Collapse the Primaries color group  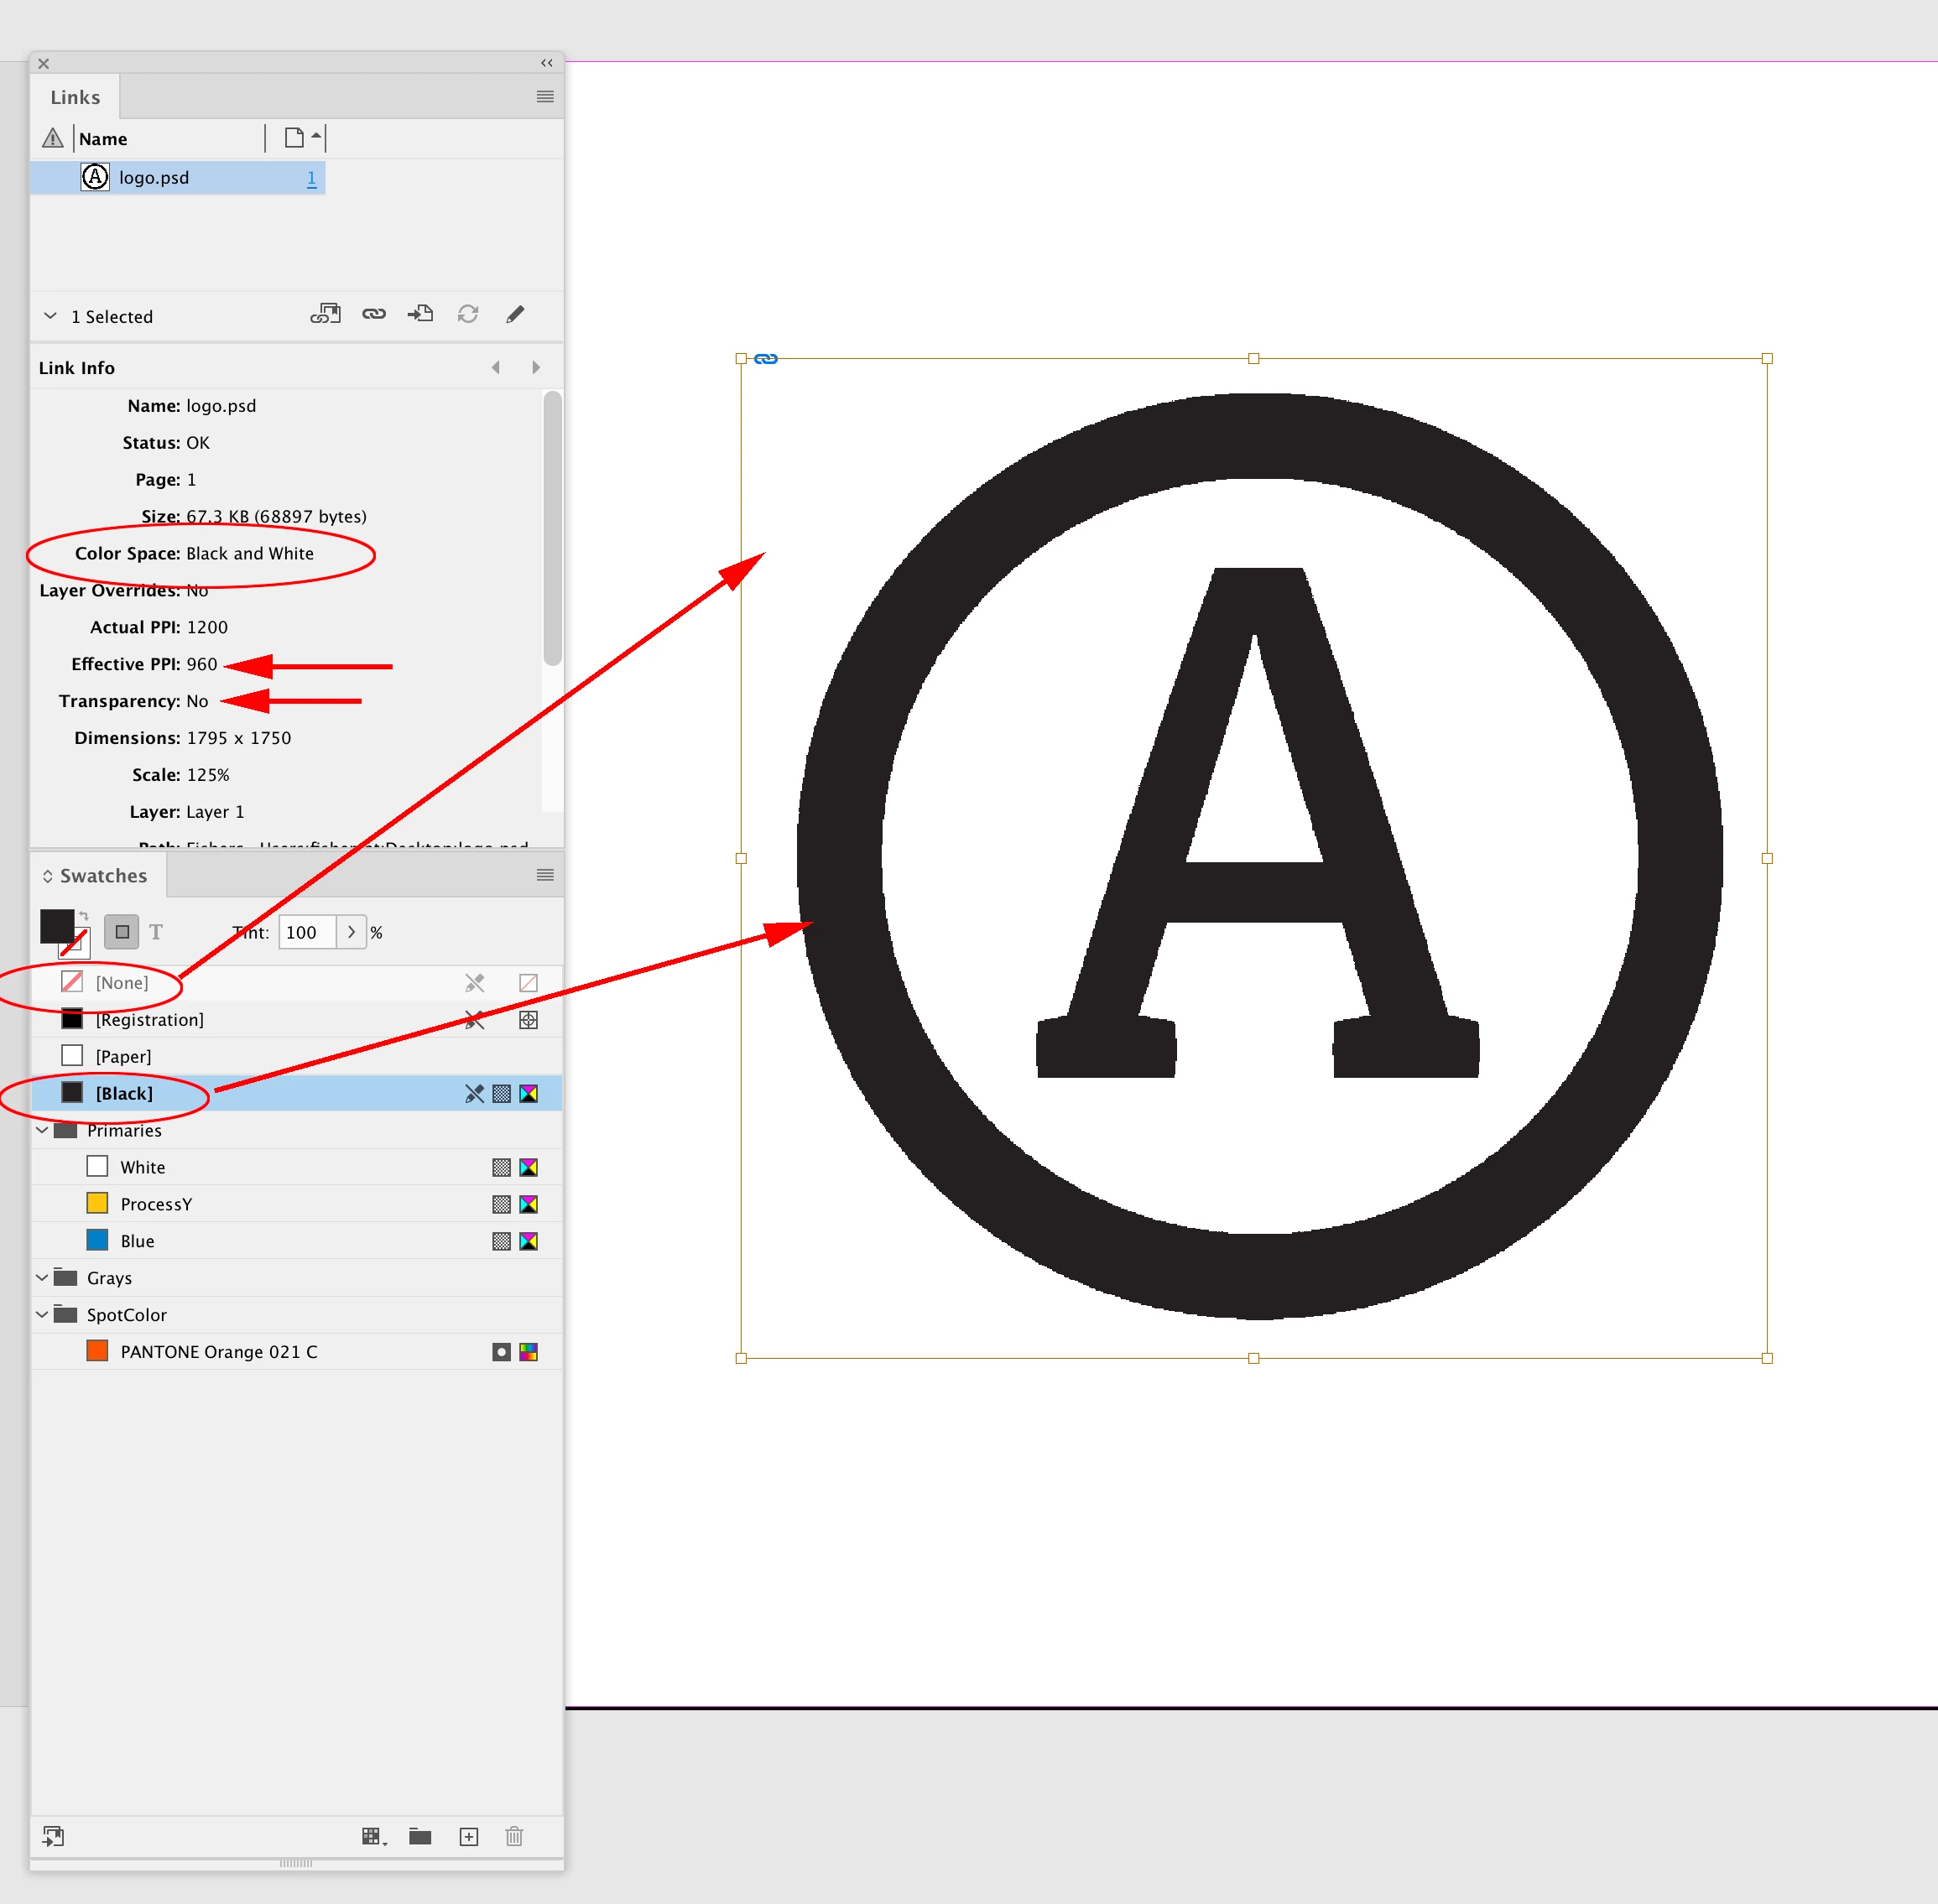pos(42,1130)
